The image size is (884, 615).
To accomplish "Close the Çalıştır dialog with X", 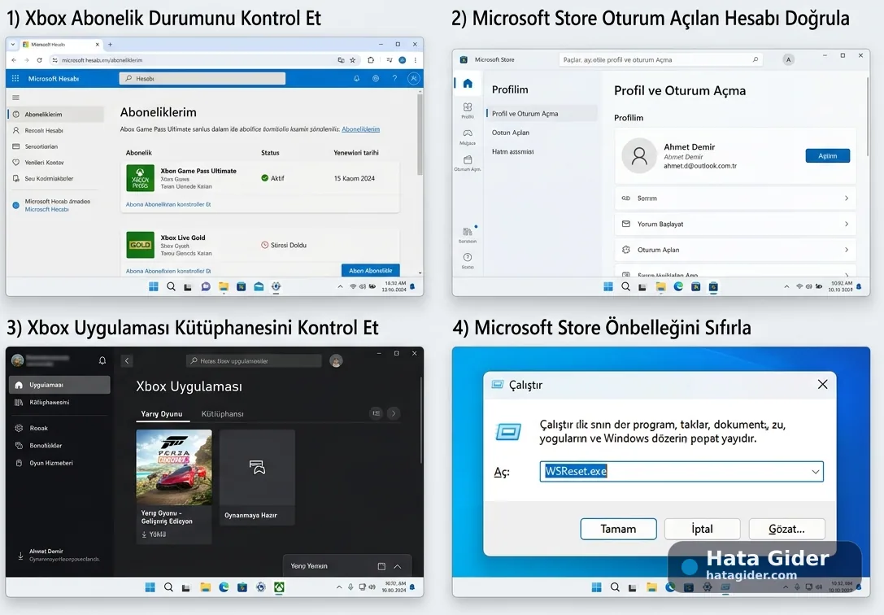I will click(822, 385).
